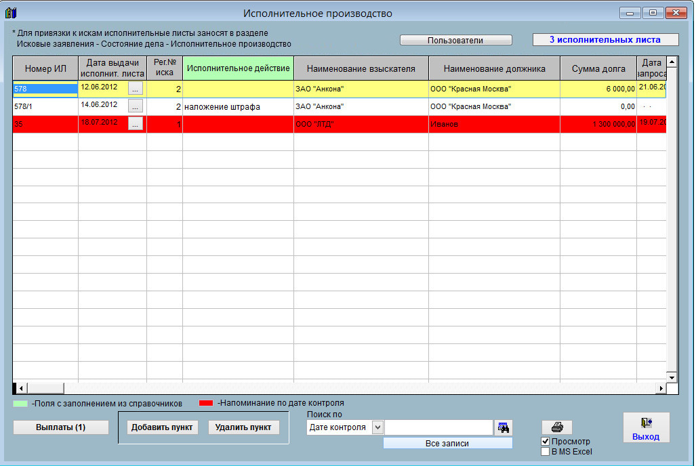Click the Сумма долга column header
Screen dimensions: 696x466
coord(598,68)
